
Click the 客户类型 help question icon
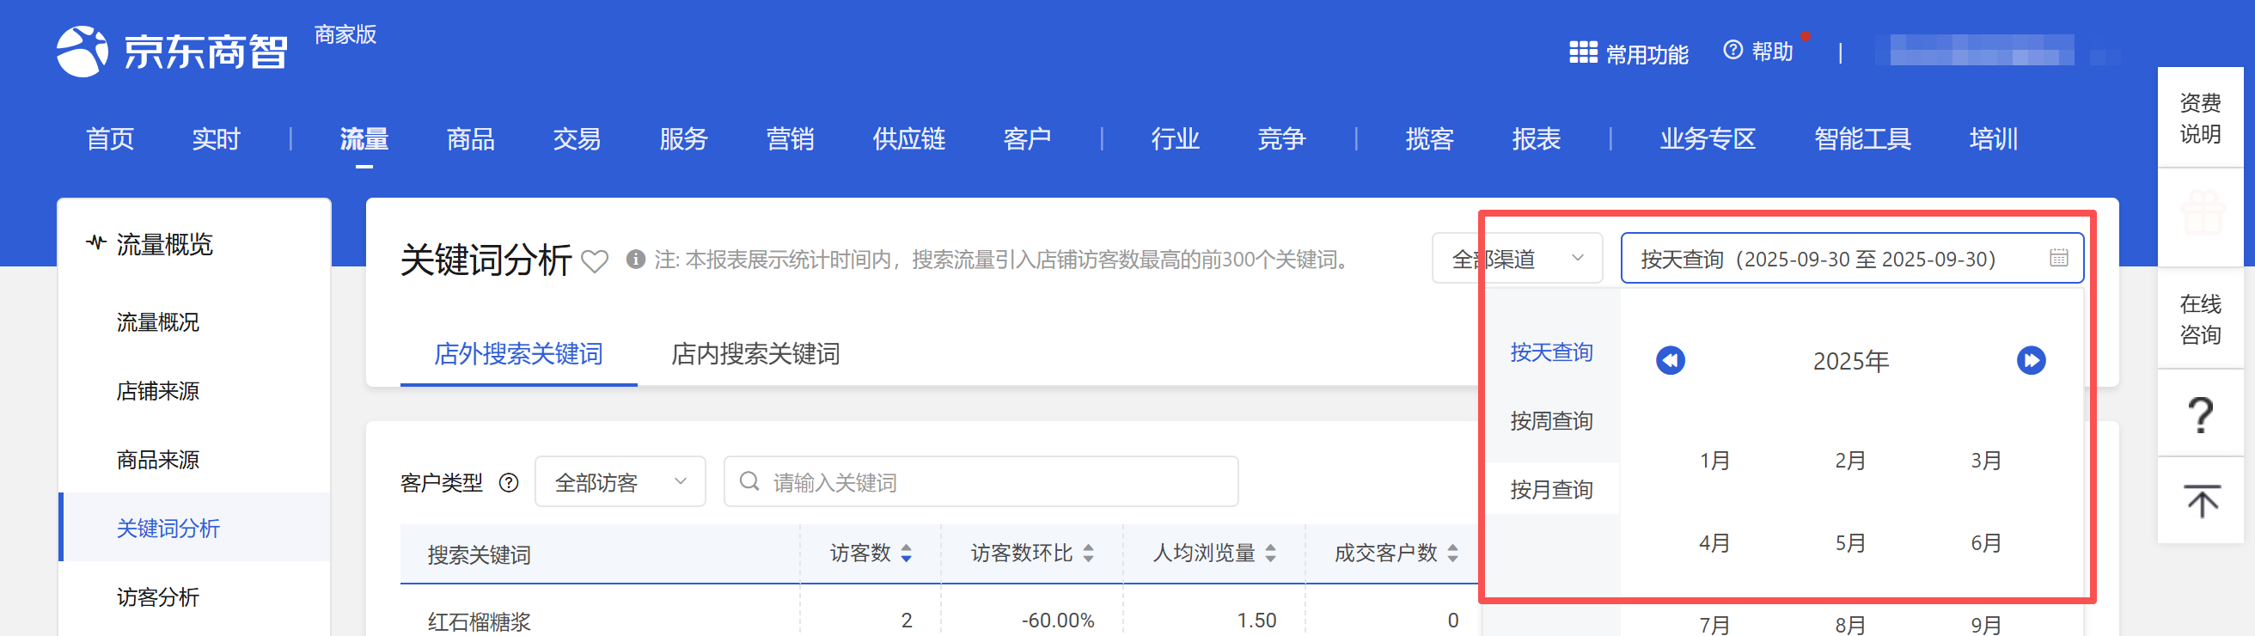tap(509, 483)
